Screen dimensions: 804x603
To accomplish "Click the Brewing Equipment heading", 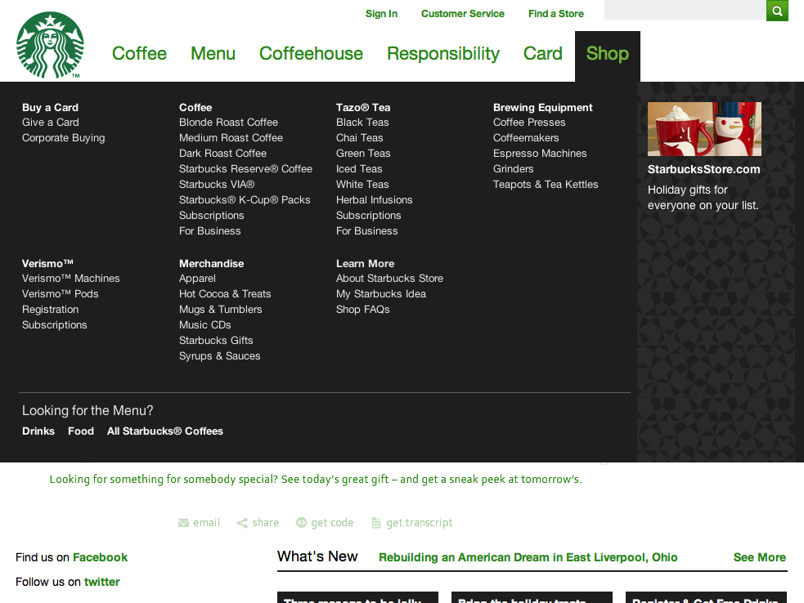I will coord(542,108).
